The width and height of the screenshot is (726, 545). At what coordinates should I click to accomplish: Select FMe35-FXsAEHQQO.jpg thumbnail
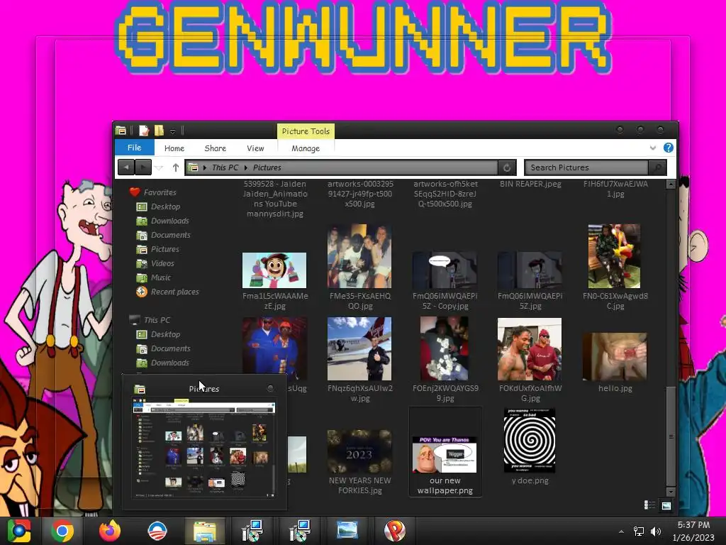tap(359, 256)
